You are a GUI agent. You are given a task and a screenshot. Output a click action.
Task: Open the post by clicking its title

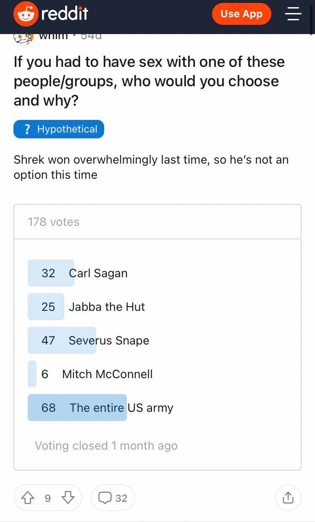tap(149, 81)
